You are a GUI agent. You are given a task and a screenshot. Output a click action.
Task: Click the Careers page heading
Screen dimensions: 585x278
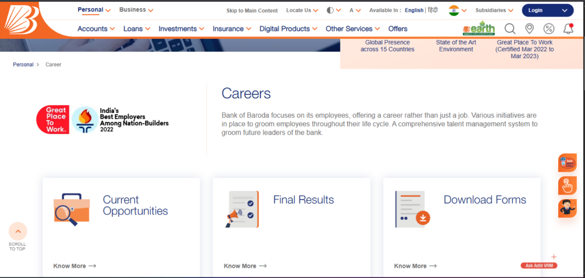246,94
